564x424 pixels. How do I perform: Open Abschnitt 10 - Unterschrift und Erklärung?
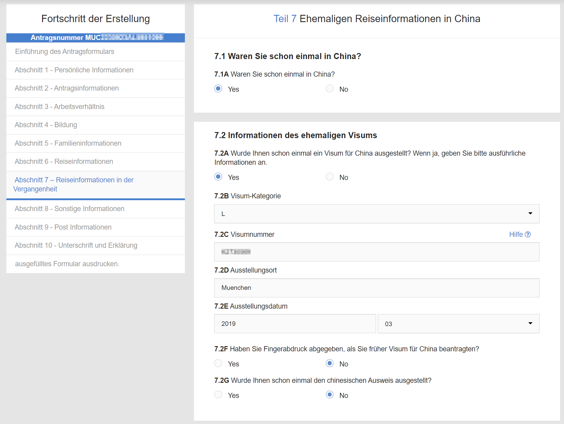(76, 245)
